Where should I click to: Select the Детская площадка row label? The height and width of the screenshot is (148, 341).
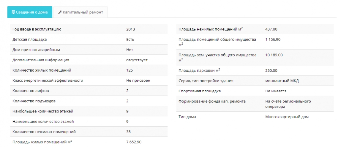(x=30, y=39)
